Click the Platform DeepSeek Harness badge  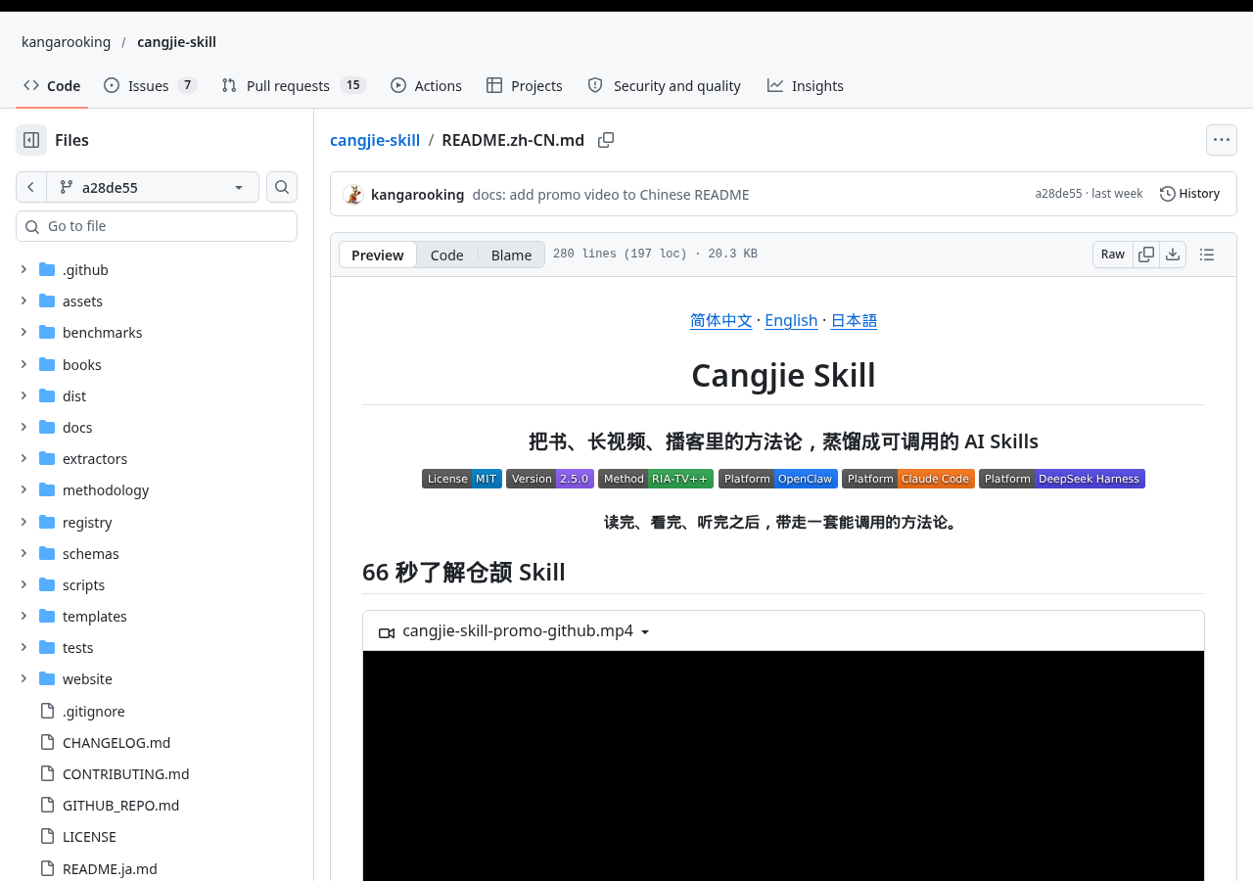(x=1062, y=479)
